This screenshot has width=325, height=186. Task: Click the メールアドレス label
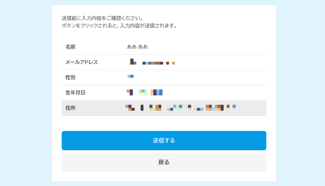pos(81,62)
